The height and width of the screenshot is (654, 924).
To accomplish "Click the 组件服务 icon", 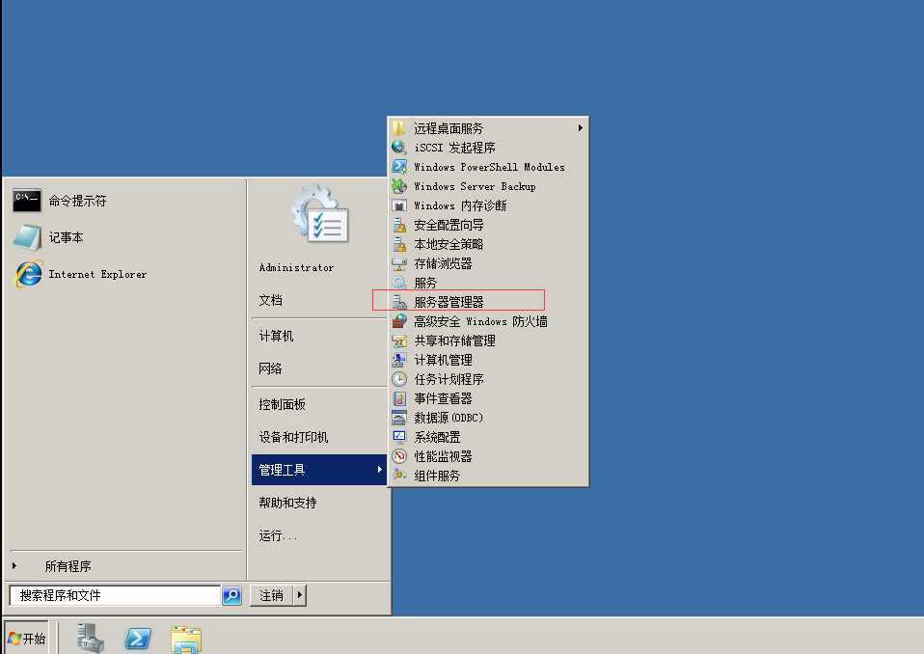I will click(x=399, y=475).
